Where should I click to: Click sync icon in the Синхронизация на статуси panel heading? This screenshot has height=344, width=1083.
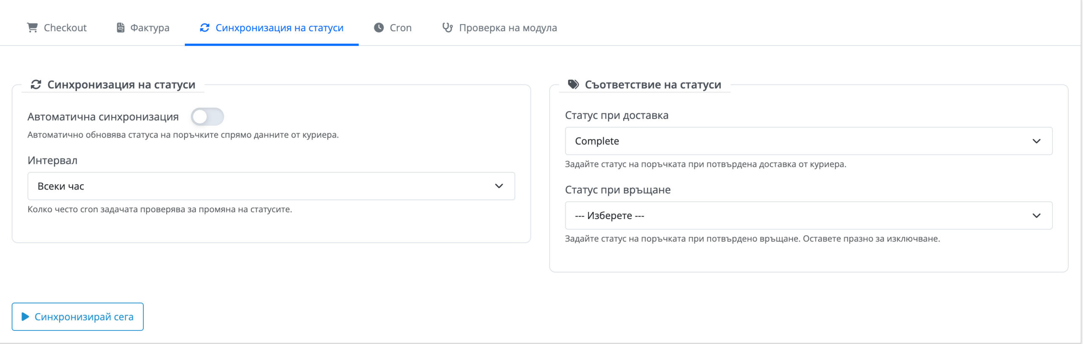pos(36,85)
